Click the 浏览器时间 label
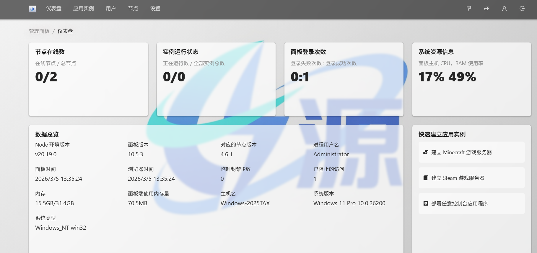 coord(141,169)
